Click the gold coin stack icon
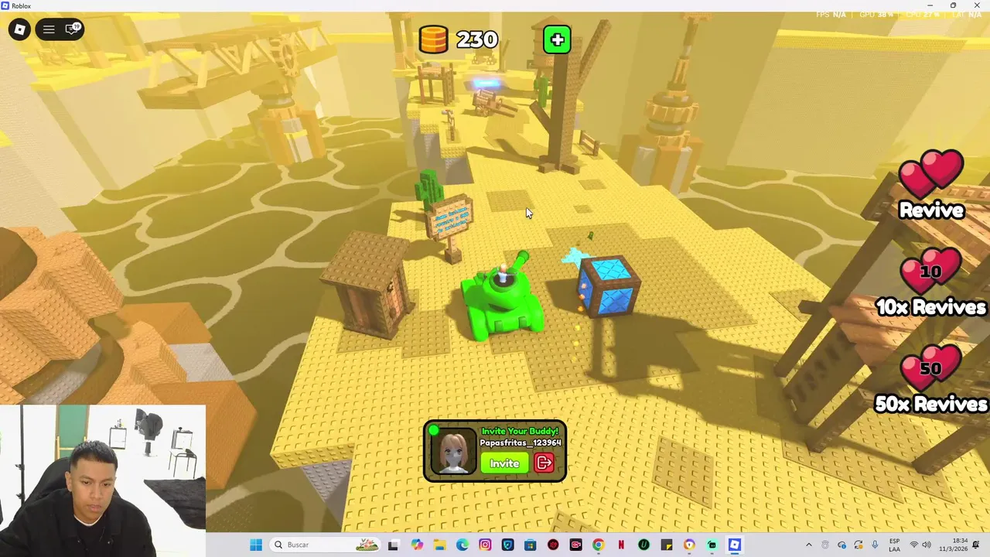The width and height of the screenshot is (990, 557). [433, 39]
